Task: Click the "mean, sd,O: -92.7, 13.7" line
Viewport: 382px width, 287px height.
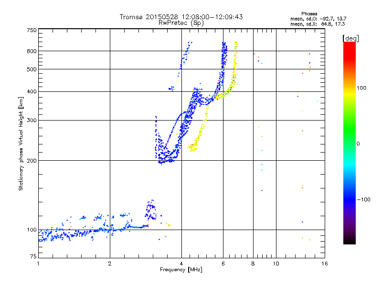Action: (x=318, y=19)
